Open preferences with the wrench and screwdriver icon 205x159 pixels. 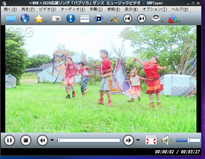pos(113,18)
